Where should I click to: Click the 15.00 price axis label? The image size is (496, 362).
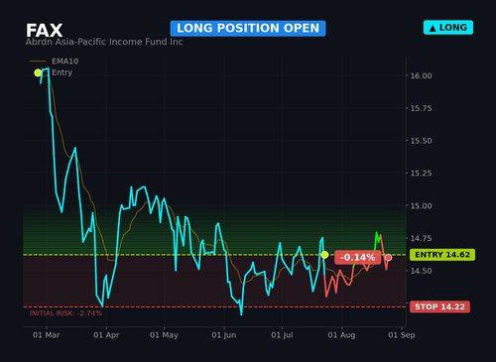click(x=421, y=206)
